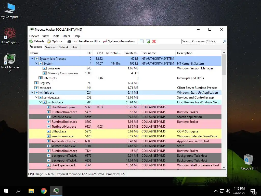Click the Process Hacker title bar icon
This screenshot has width=261, height=196.
[x=31, y=30]
